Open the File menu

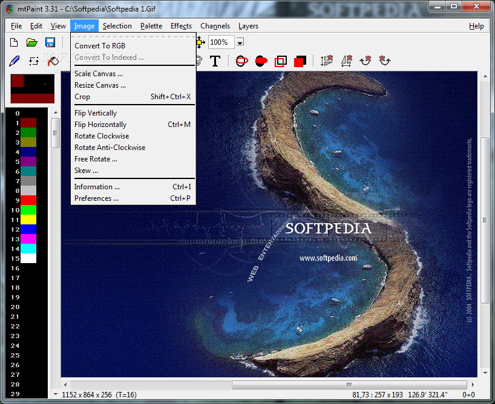point(16,26)
